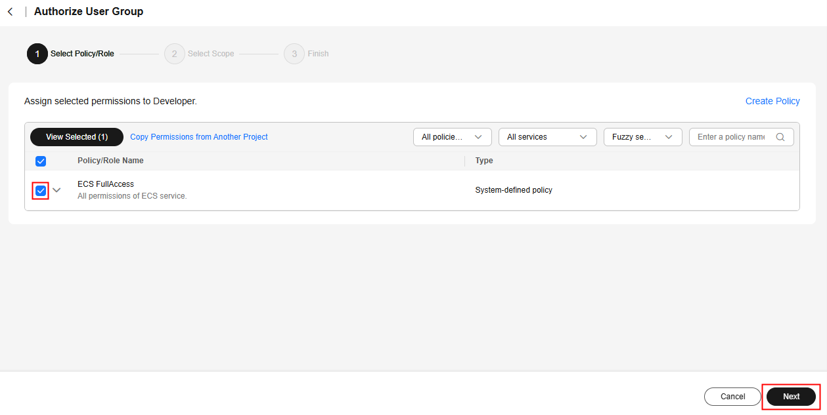827x415 pixels.
Task: Click the Cancel button
Action: (x=732, y=397)
